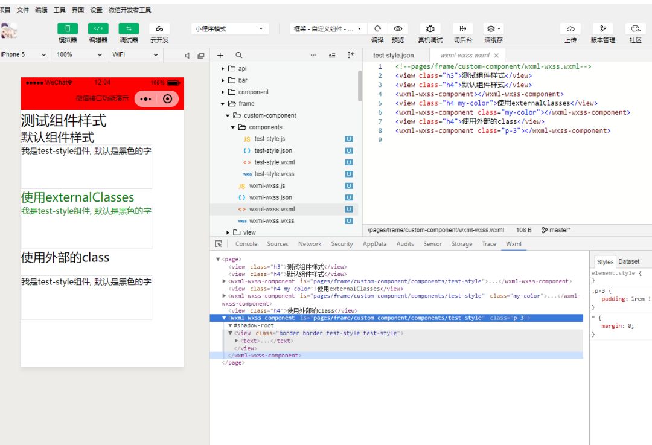Click the detach simulator window icon
Screen dimensions: 652x445
point(201,56)
